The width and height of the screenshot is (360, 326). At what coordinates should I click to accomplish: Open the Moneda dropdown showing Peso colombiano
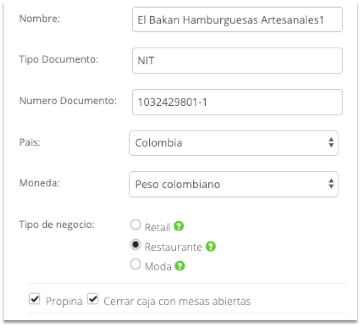[x=233, y=184]
